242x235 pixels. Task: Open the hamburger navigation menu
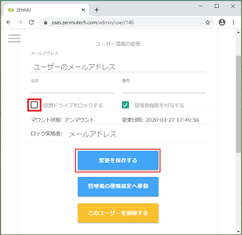click(x=14, y=38)
